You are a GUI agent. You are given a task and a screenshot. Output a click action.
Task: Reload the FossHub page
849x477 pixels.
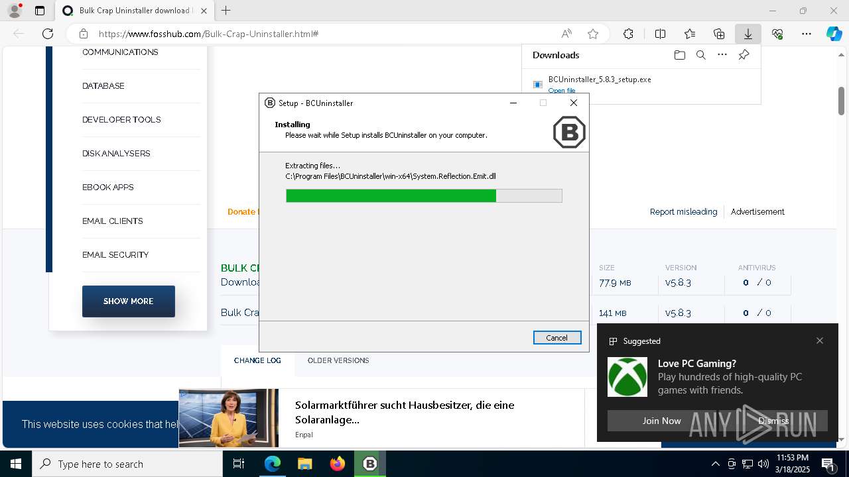(48, 34)
